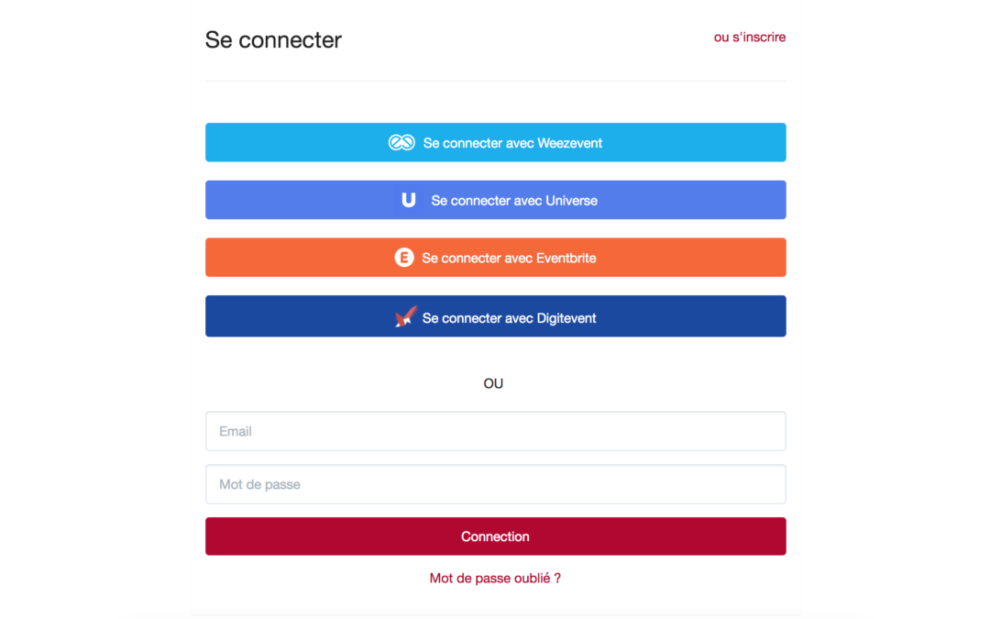
Task: Click the question mark after oublié
Action: 557,578
